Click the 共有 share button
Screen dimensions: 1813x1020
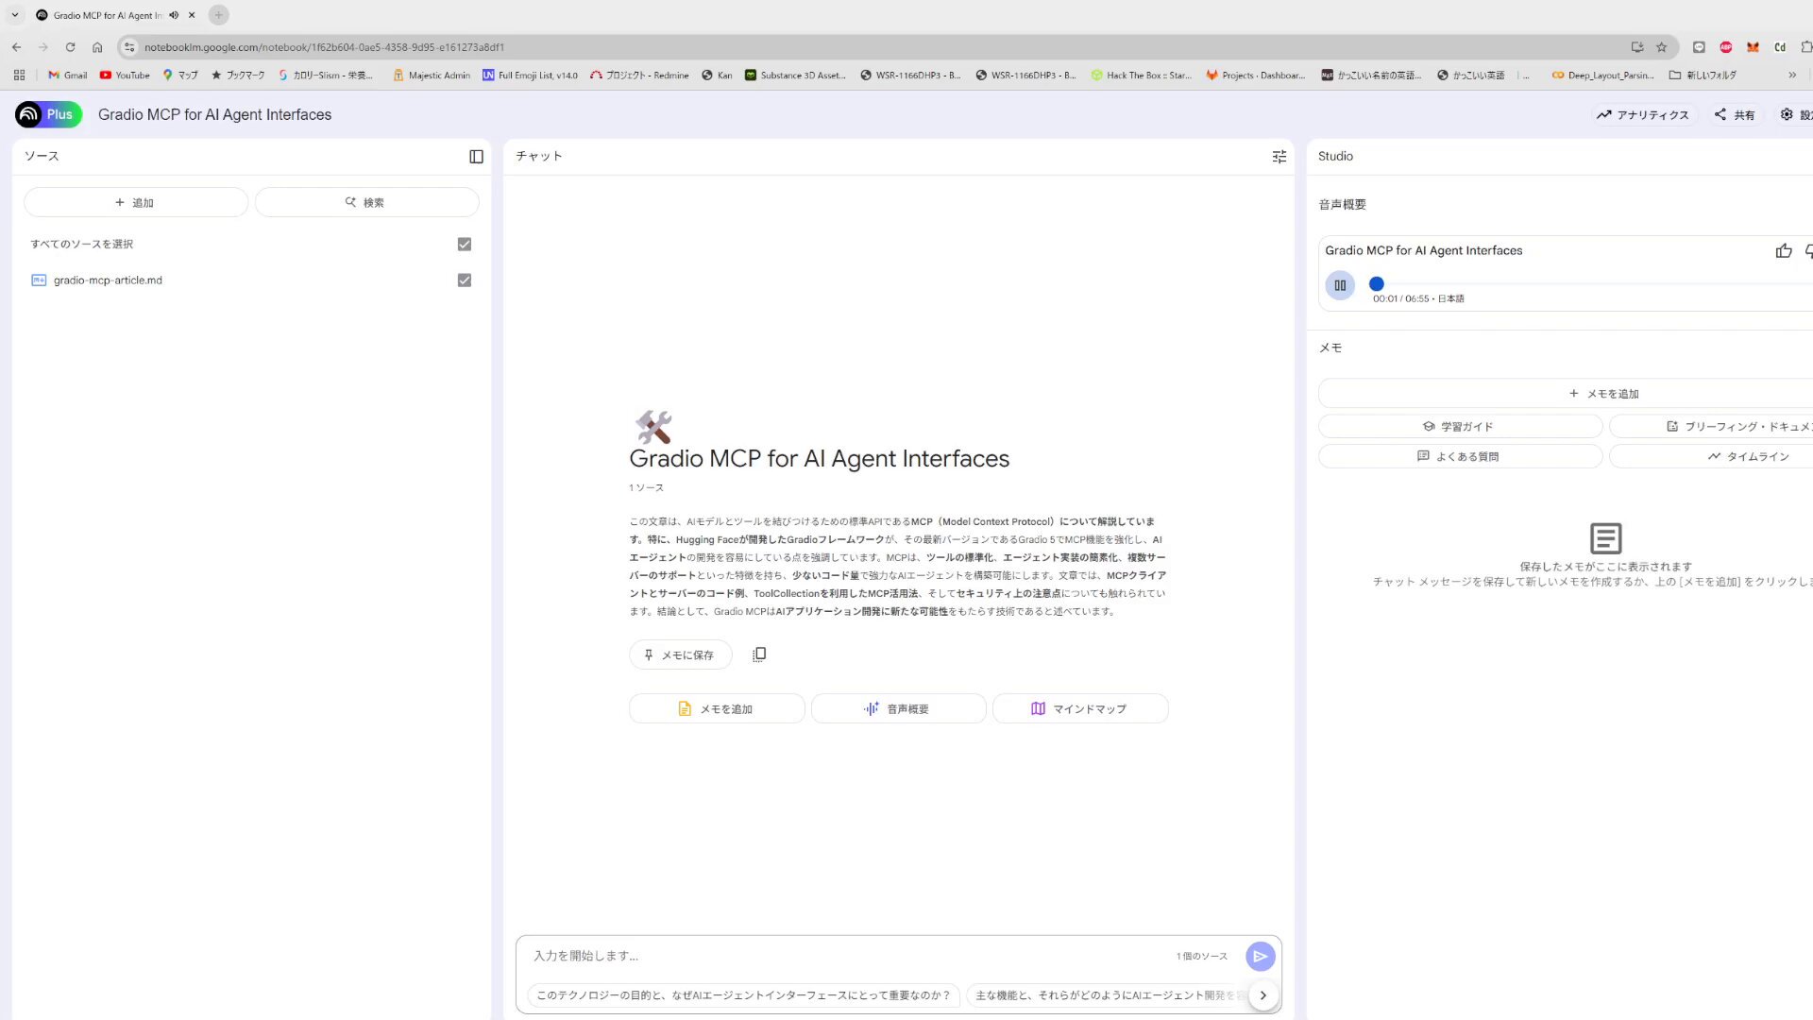[1736, 115]
